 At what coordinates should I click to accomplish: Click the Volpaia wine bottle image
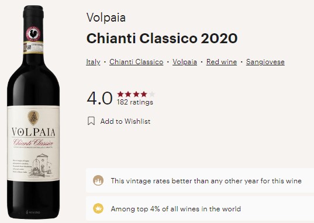[x=33, y=112]
